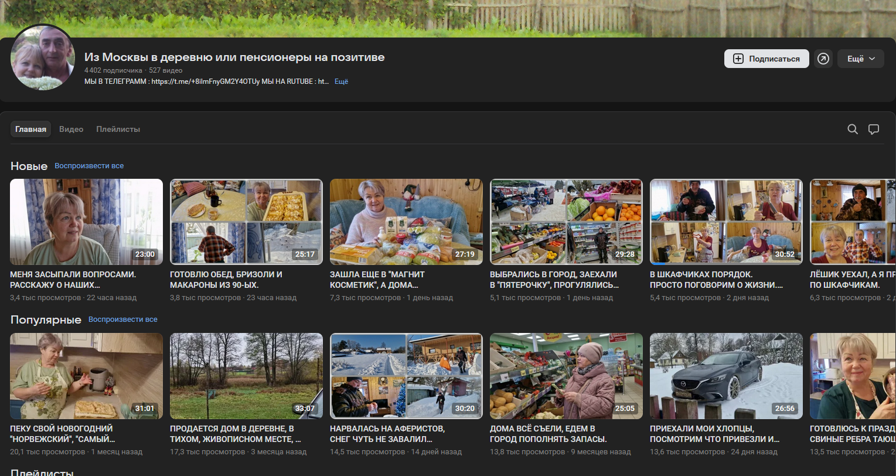Open the snowy Mazda car video thumbnail
This screenshot has height=476, width=896.
(x=726, y=376)
